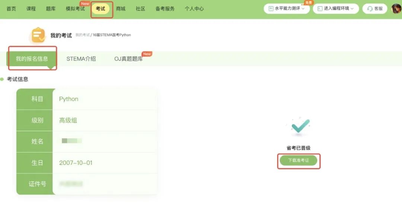Click the 证件号 row label
Screen dimensions: 402x211
point(37,184)
